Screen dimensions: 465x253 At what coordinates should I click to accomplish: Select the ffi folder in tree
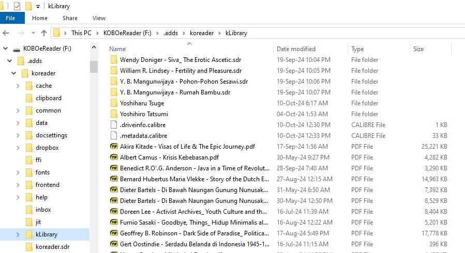coord(38,160)
